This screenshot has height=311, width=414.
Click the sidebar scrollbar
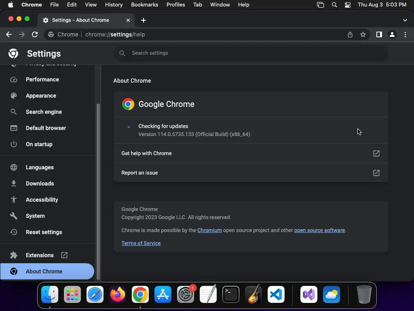98,192
